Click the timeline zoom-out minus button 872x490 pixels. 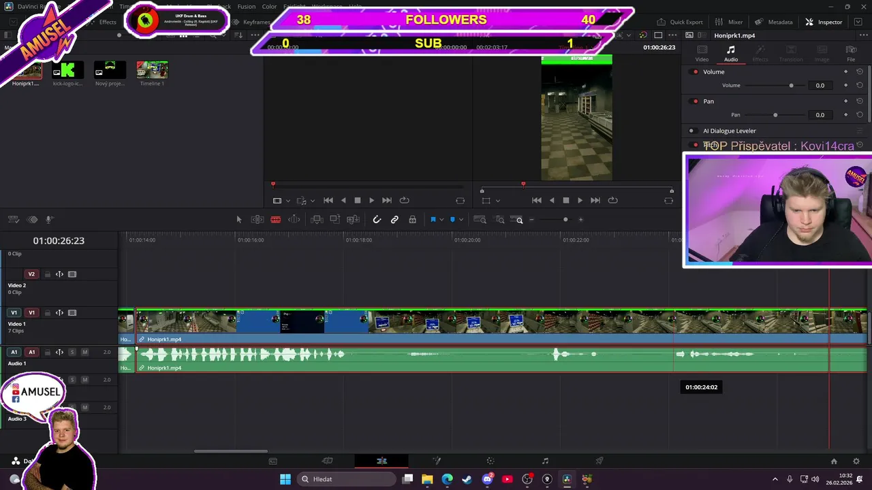tap(531, 219)
